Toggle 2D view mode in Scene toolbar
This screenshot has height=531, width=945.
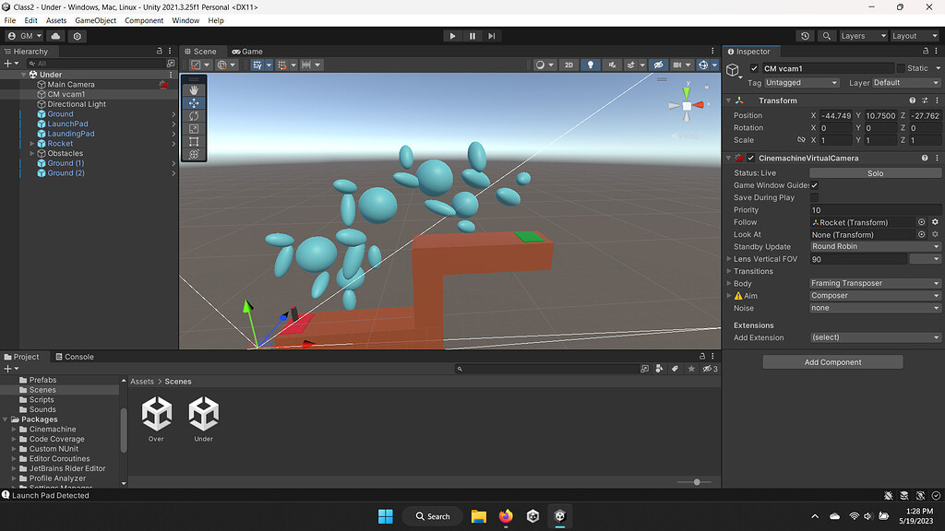(569, 65)
